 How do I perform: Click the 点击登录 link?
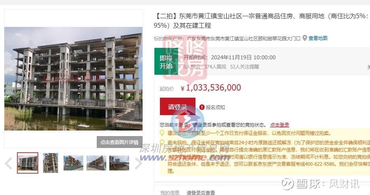[280, 125]
